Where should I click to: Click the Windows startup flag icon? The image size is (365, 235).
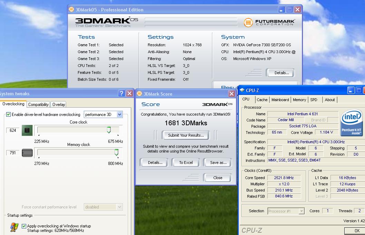14,227
